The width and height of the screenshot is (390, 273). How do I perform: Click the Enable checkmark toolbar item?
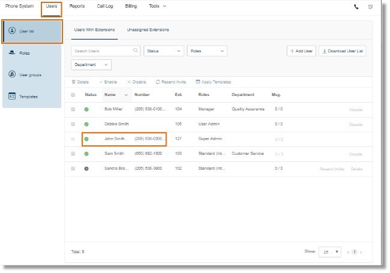point(108,82)
